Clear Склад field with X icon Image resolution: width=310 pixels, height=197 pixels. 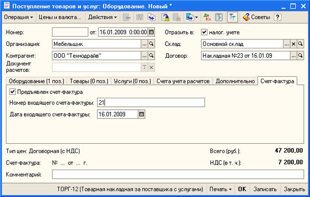coord(293,44)
